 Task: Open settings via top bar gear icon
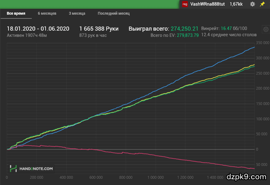tap(253, 4)
